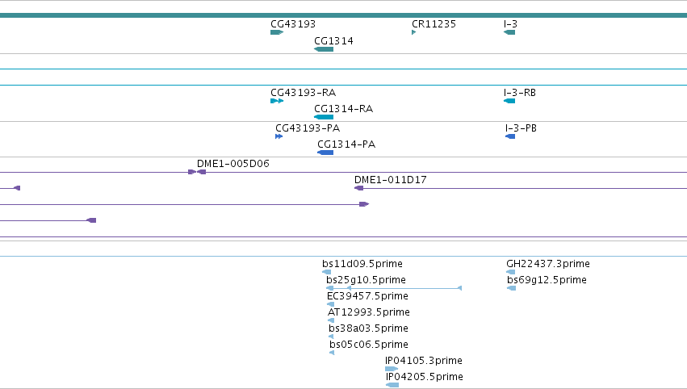Viewport: 687px width, 389px height.
Task: Click the CG43193-RA transcript glyph
Action: click(x=277, y=101)
